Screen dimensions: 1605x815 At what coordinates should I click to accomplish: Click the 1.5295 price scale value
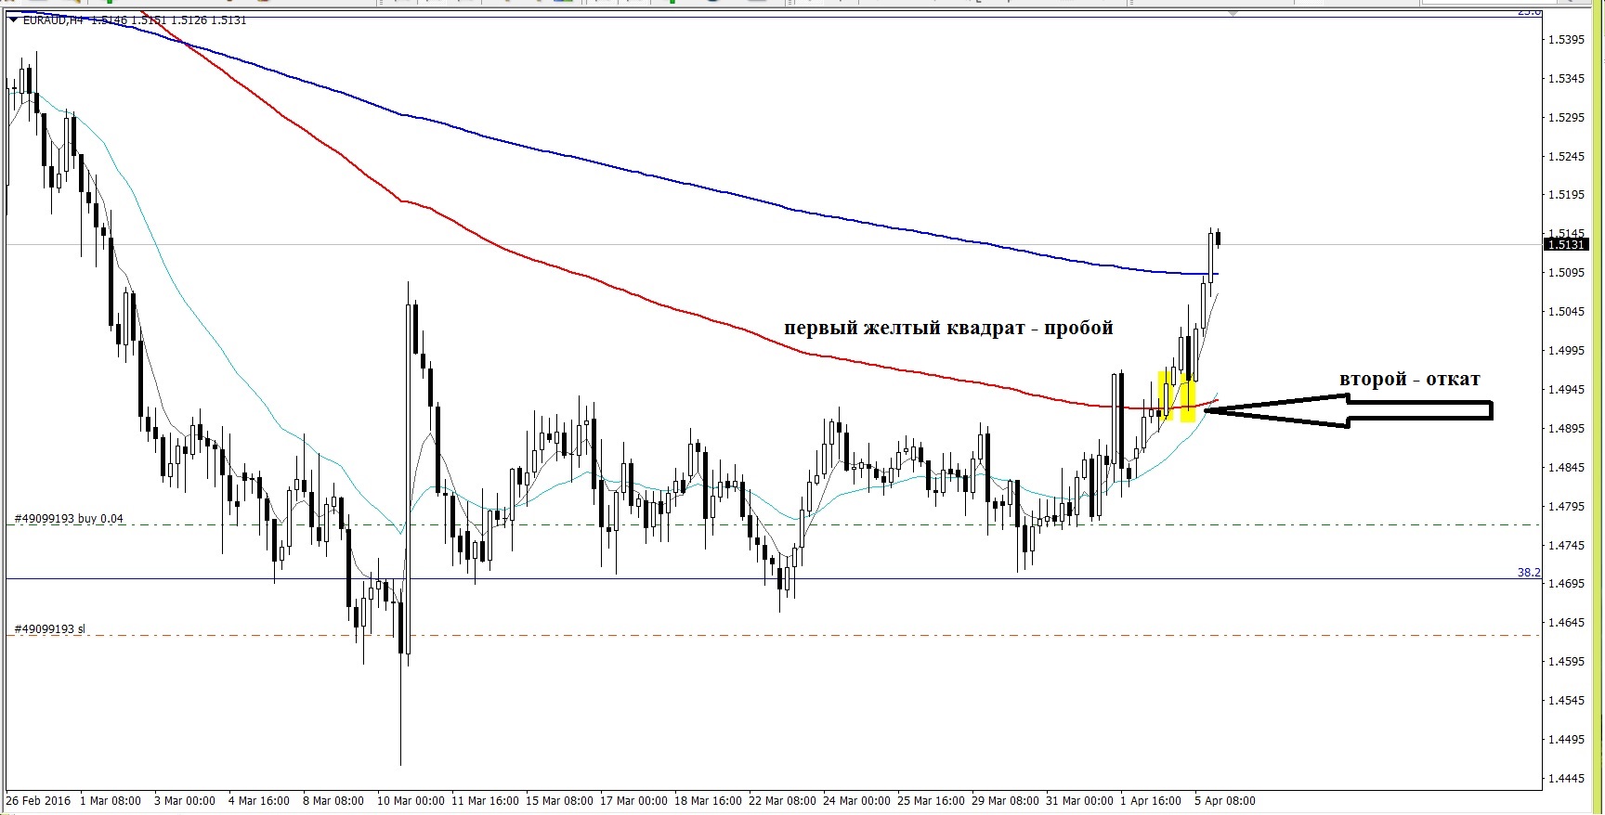pos(1566,118)
